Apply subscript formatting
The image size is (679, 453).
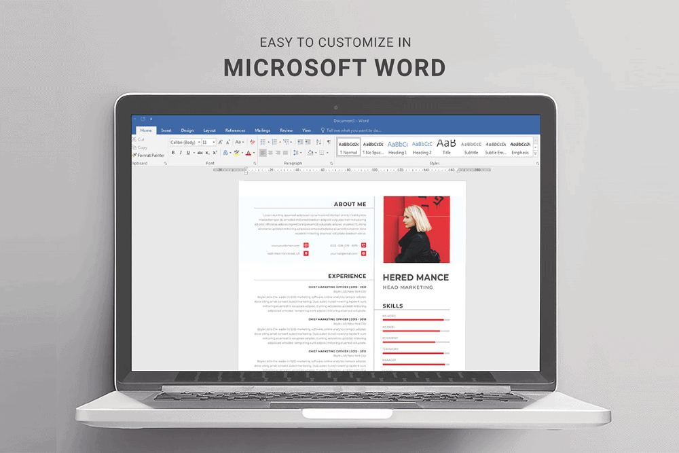click(207, 152)
